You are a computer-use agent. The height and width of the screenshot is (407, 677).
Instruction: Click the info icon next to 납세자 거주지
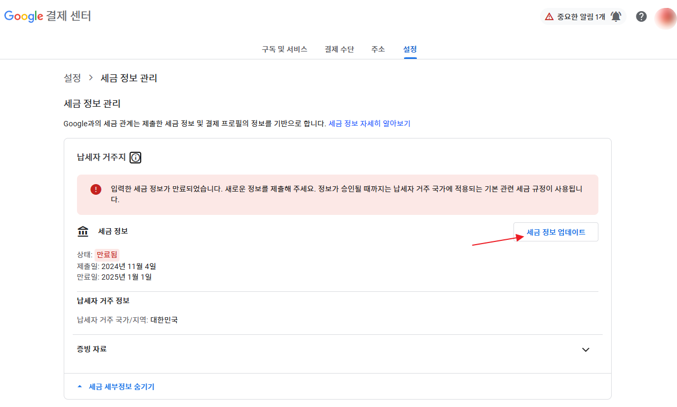point(135,158)
